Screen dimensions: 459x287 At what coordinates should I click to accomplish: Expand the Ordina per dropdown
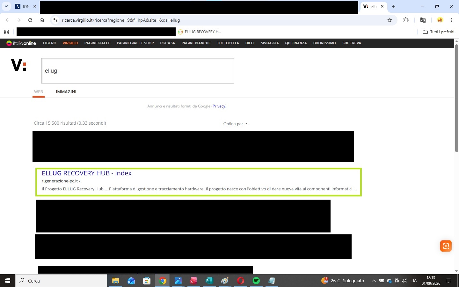[235, 124]
